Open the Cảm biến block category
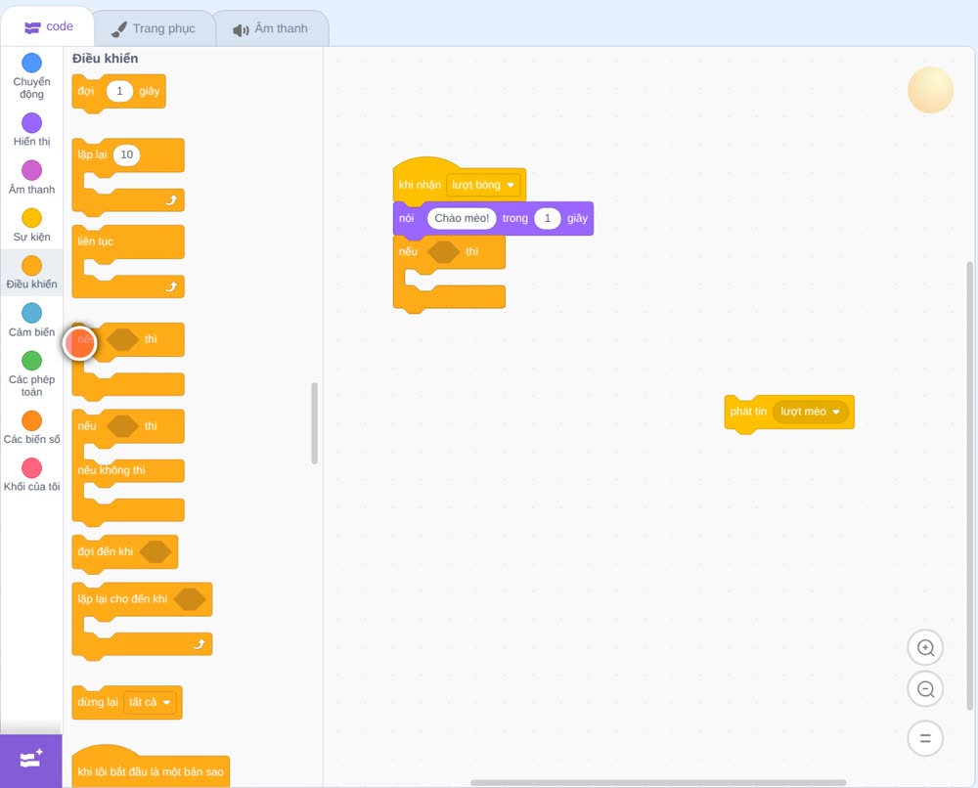Viewport: 978px width, 788px height. pos(32,321)
